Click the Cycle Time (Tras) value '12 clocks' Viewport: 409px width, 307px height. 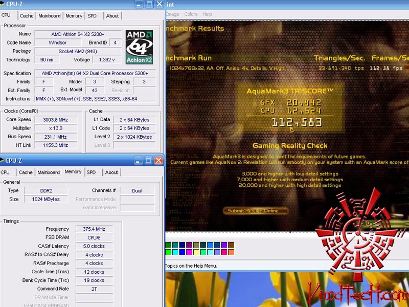[94, 272]
